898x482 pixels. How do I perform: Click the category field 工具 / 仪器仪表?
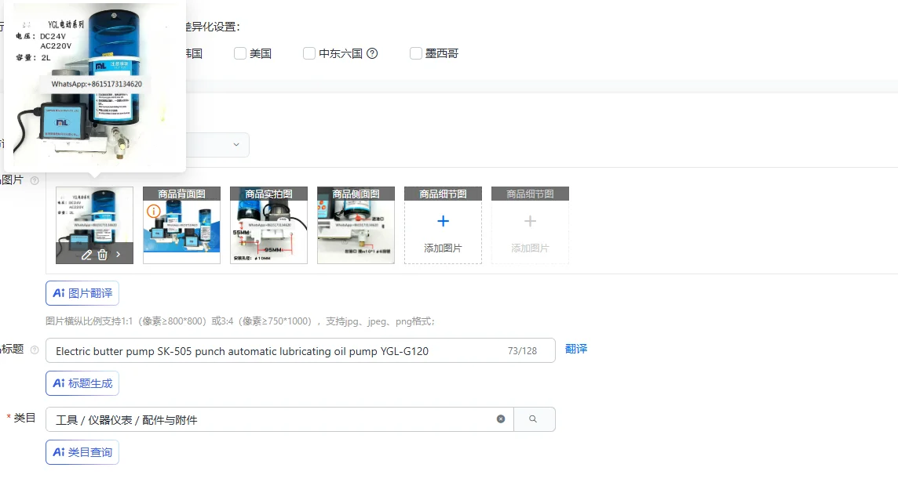279,419
